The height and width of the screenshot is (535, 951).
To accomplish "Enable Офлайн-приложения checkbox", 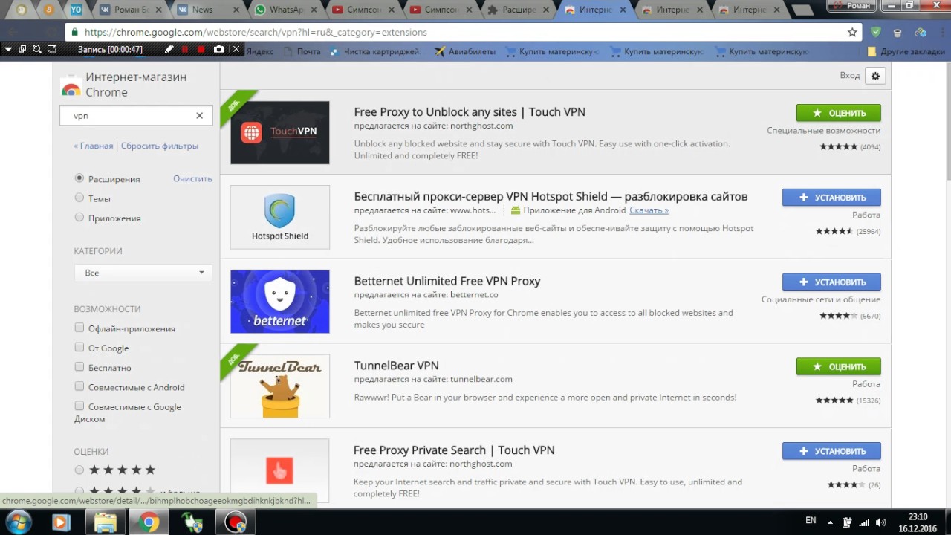I will point(79,328).
